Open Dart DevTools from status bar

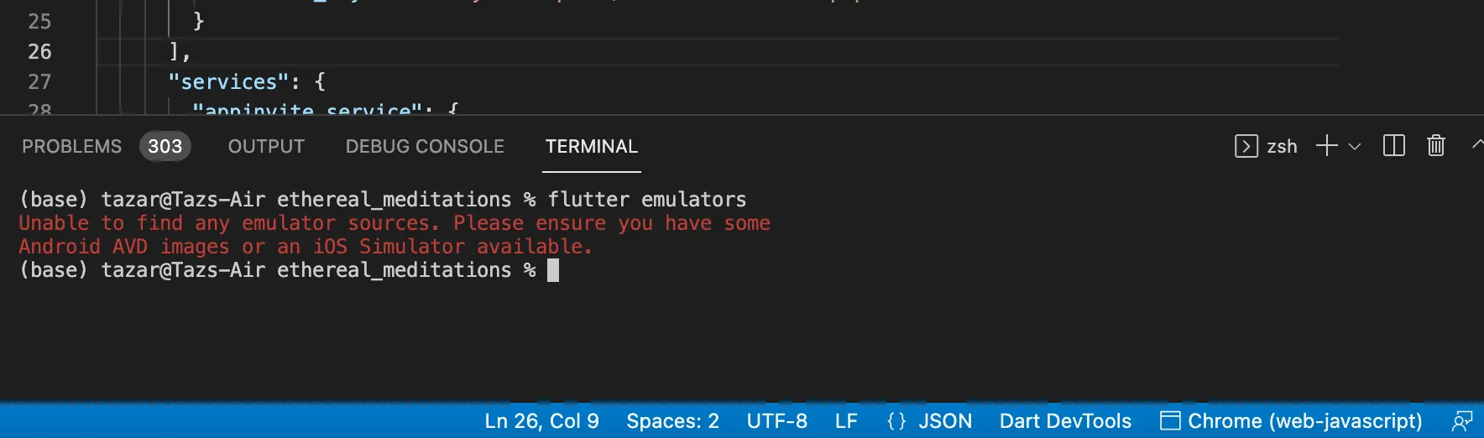click(1065, 421)
